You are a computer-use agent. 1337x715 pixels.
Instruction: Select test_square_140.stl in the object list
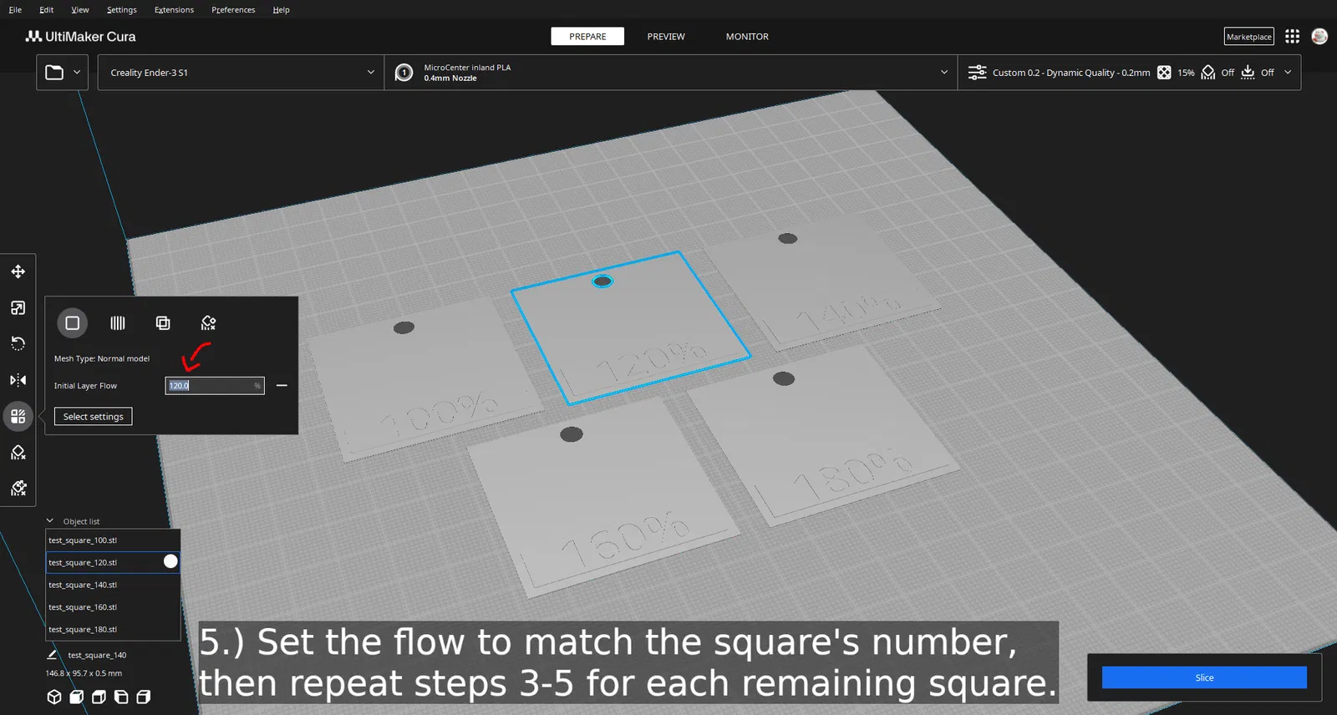click(x=113, y=585)
